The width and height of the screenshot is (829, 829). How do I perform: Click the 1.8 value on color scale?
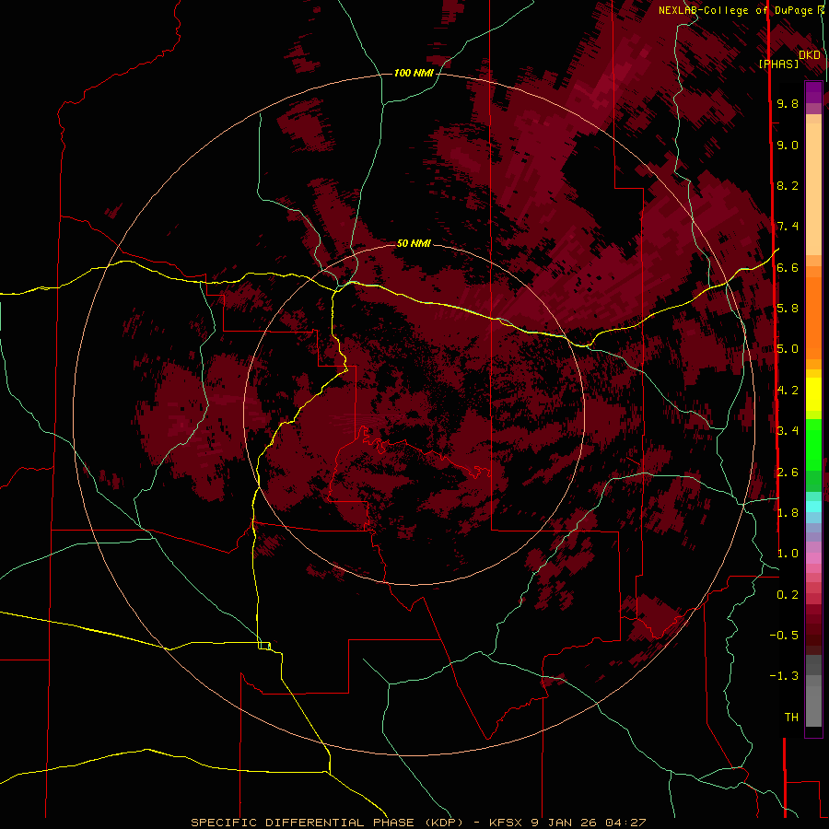pyautogui.click(x=788, y=513)
